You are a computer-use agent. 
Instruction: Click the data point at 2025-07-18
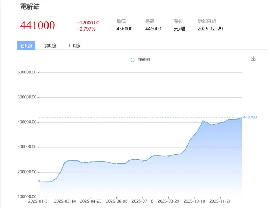tap(142, 160)
